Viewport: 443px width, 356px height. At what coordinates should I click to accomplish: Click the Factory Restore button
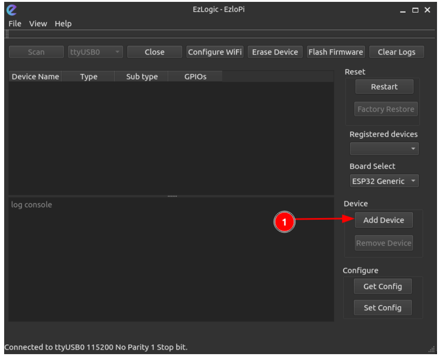386,109
